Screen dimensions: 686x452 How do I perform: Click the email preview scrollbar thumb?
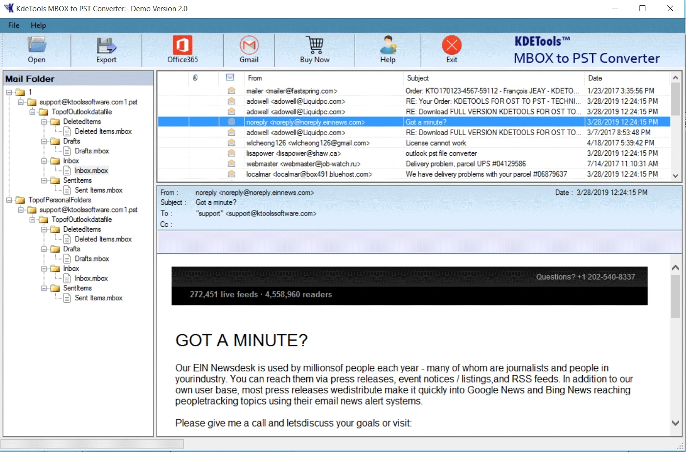[676, 297]
